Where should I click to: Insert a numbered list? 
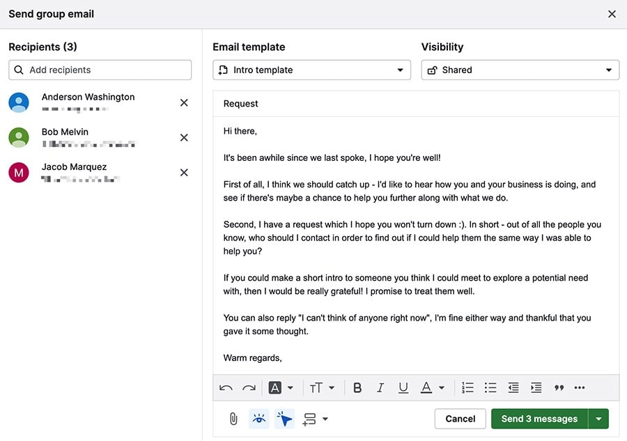[x=467, y=387]
